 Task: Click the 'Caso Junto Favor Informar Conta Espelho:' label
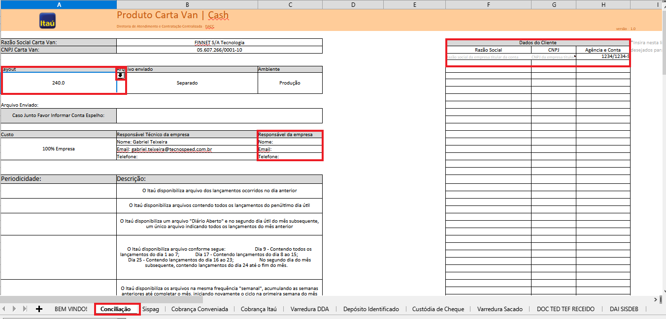point(59,116)
